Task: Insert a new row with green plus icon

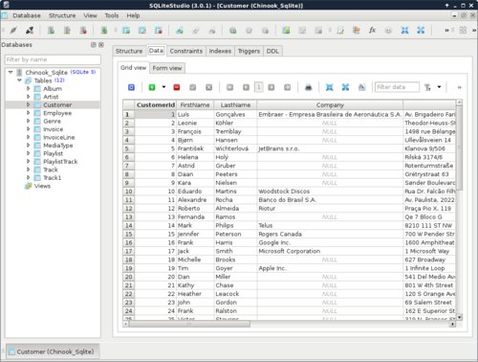Action: tap(152, 87)
